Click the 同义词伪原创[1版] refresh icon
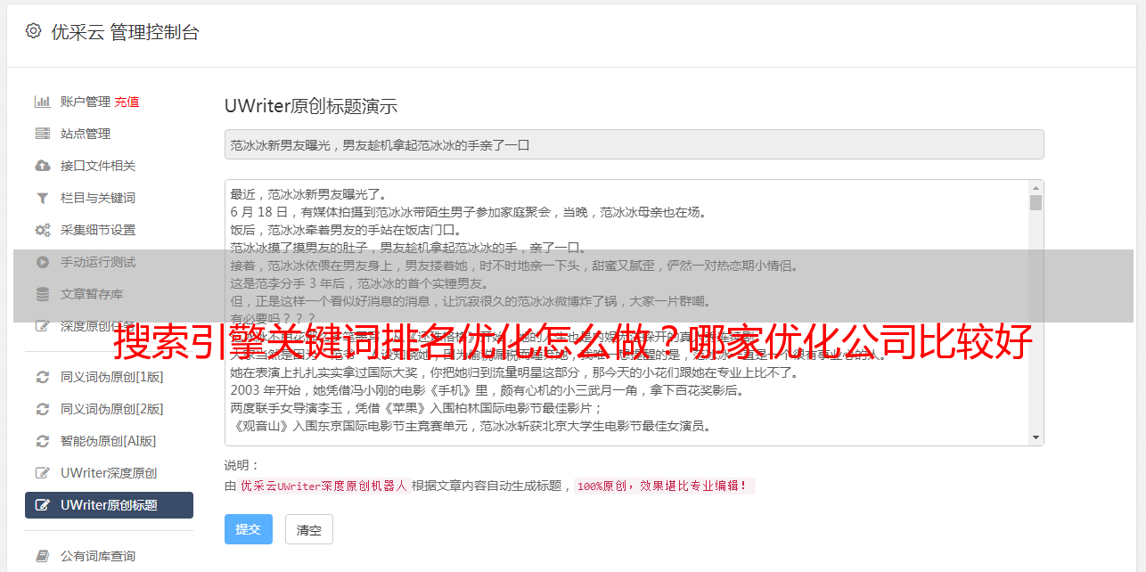 coord(42,377)
